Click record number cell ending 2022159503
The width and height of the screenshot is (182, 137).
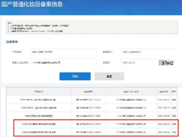tap(88, 132)
